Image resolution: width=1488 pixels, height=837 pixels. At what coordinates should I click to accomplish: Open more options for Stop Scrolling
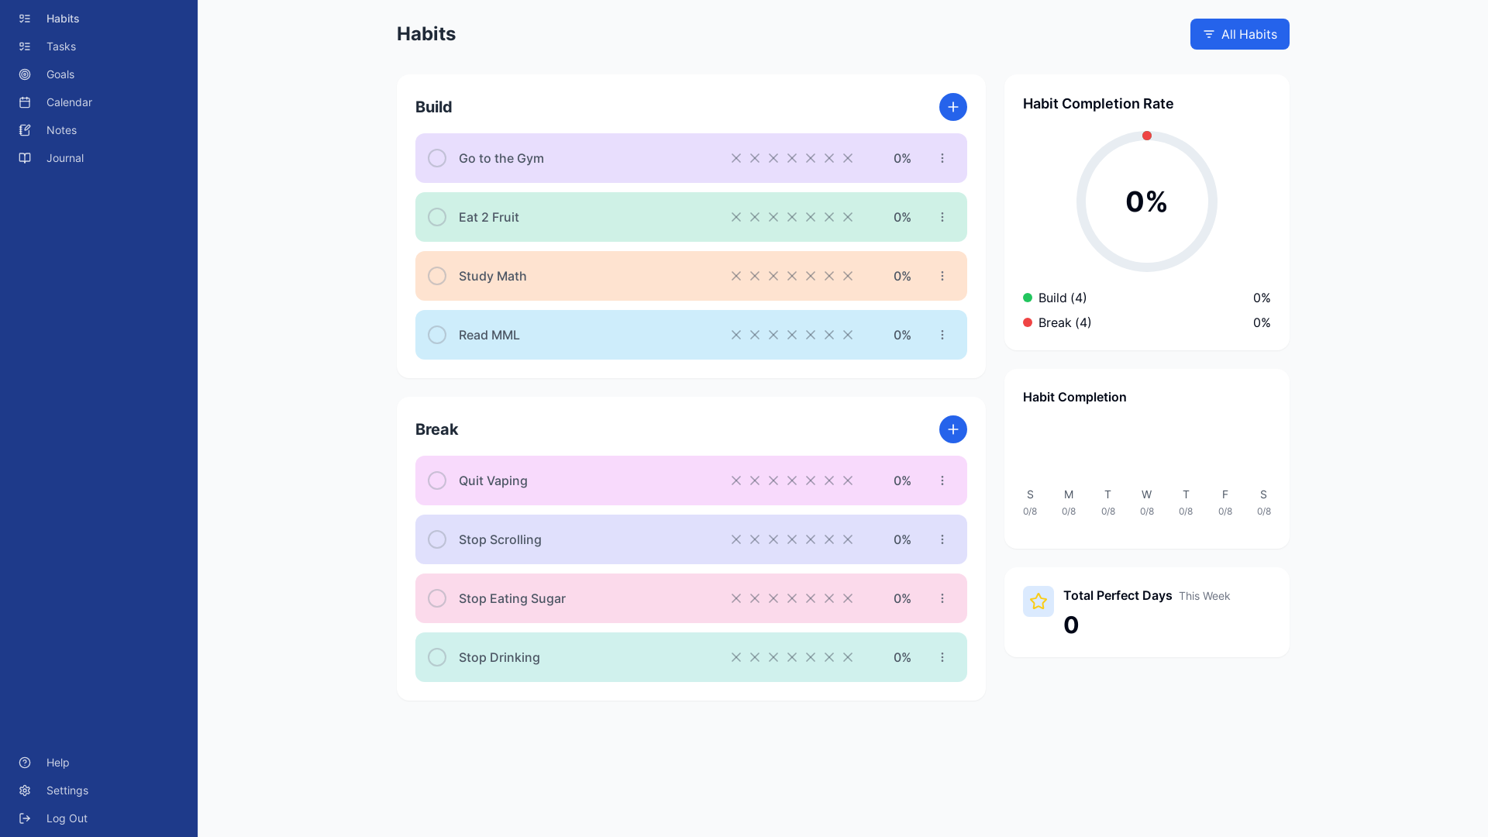pyautogui.click(x=942, y=539)
